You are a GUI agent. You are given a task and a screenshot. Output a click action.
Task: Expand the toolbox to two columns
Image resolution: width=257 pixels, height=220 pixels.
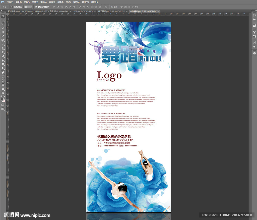[1, 11]
